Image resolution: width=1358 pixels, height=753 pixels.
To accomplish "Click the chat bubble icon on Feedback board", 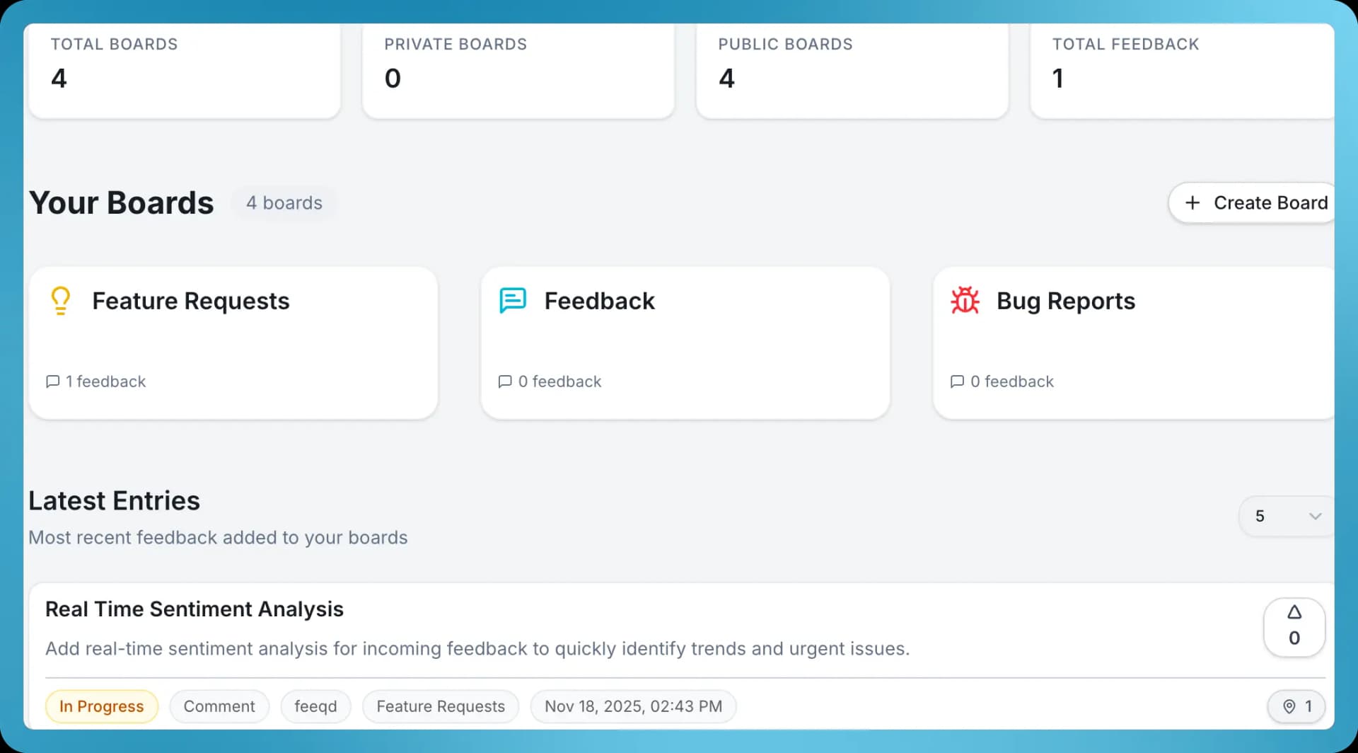I will point(513,301).
